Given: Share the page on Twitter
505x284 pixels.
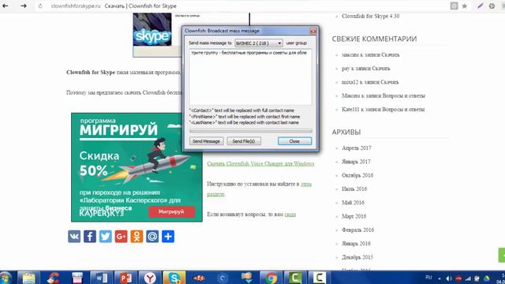Looking at the screenshot, I should (105, 237).
